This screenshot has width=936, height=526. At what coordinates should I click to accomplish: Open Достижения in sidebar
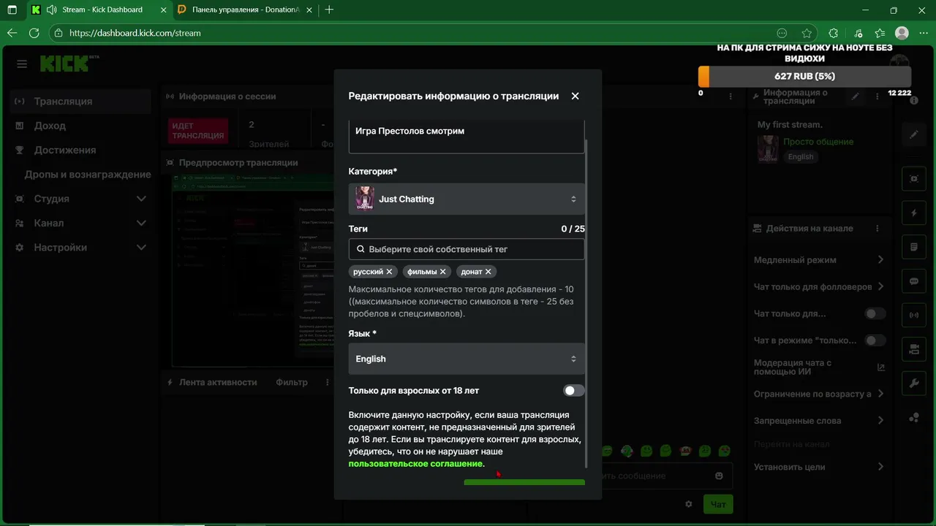tap(80, 150)
